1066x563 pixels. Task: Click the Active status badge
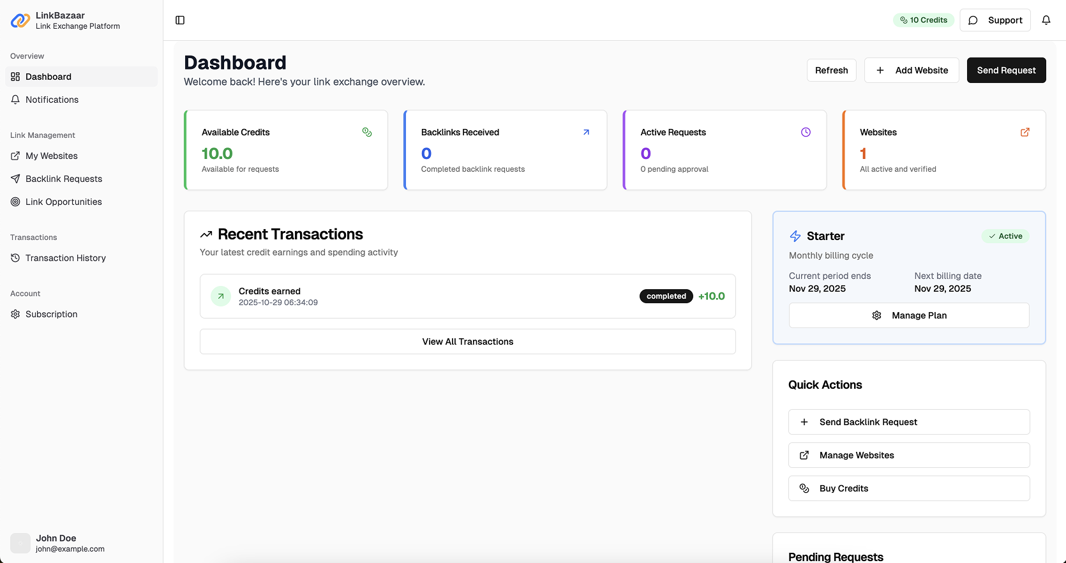[1005, 236]
